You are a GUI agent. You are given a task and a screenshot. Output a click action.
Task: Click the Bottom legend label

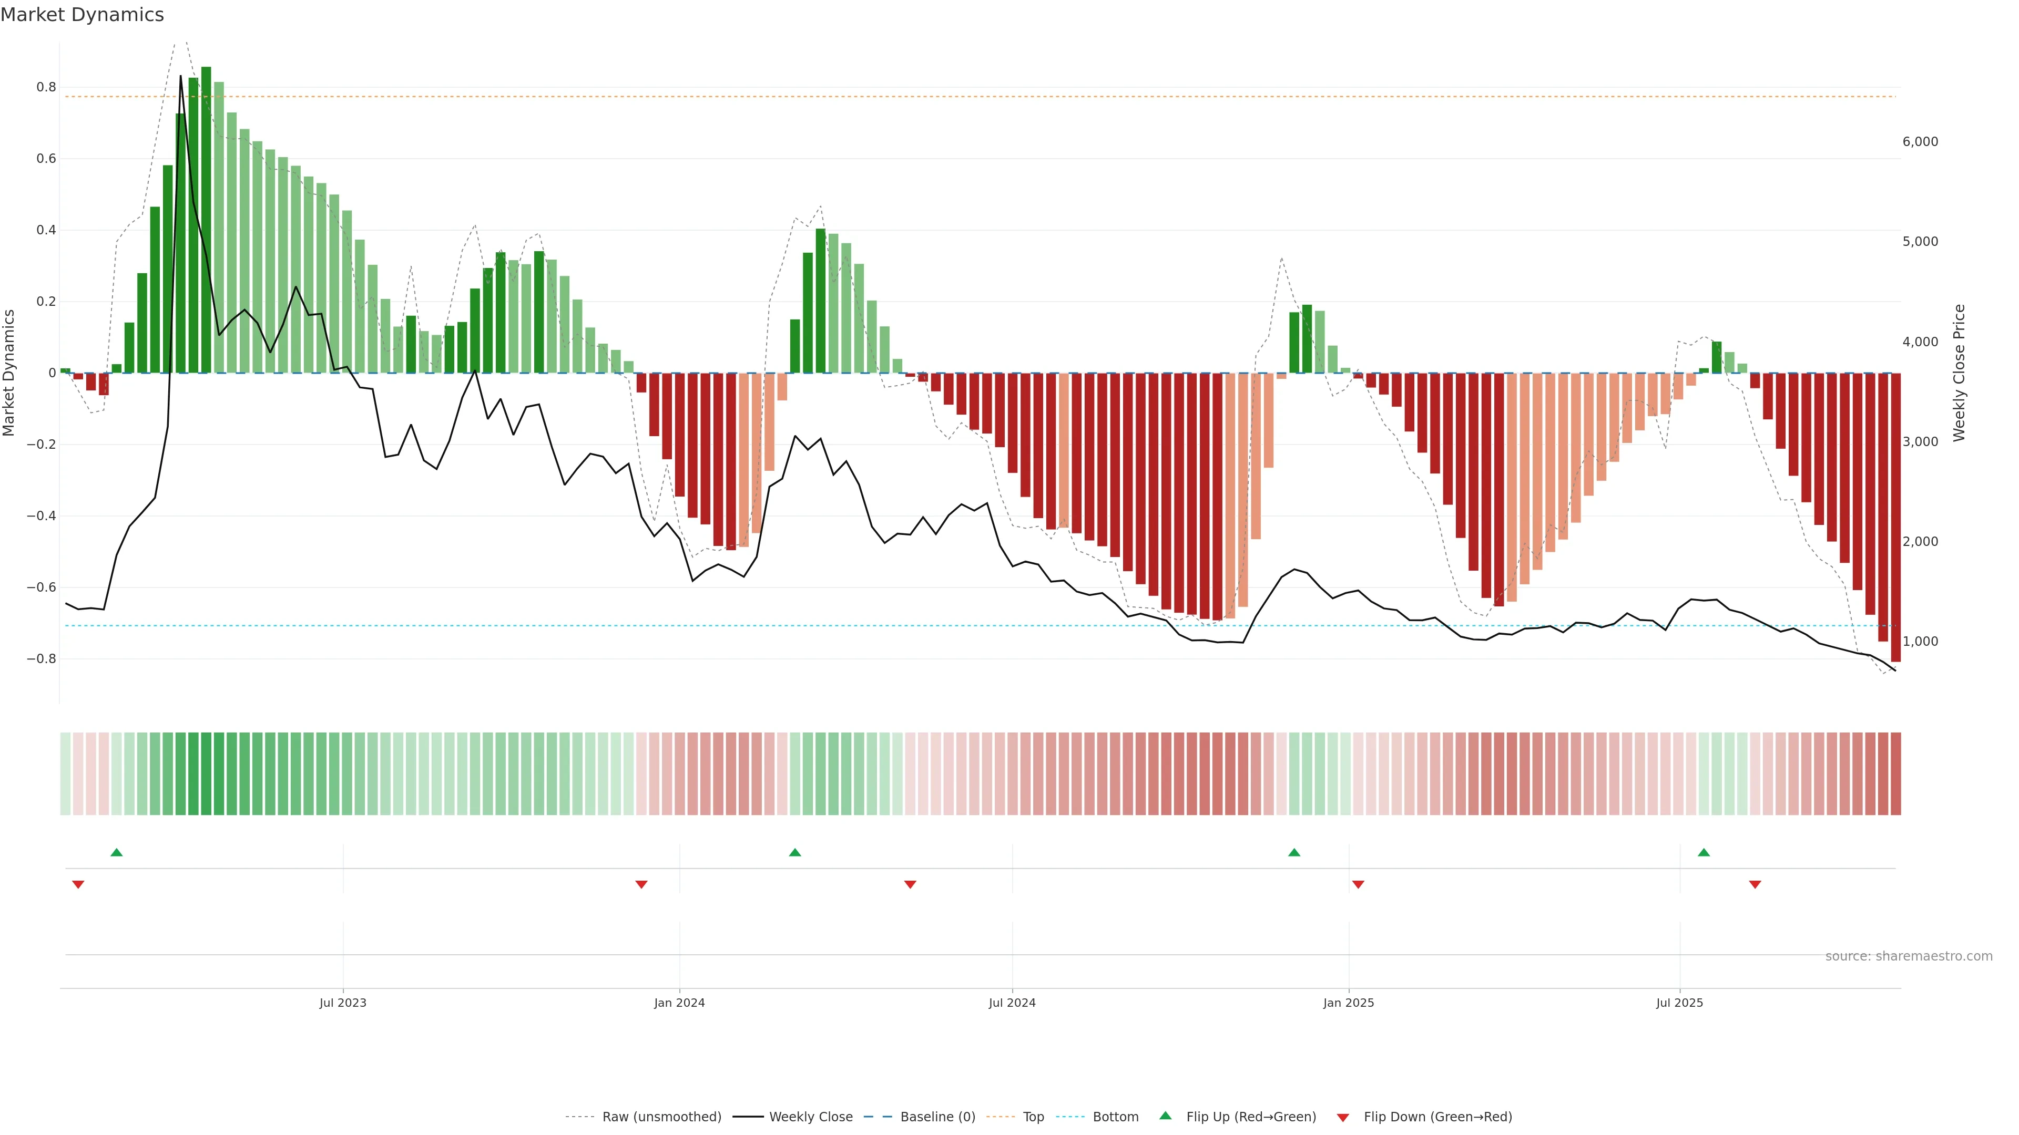pos(1115,1117)
